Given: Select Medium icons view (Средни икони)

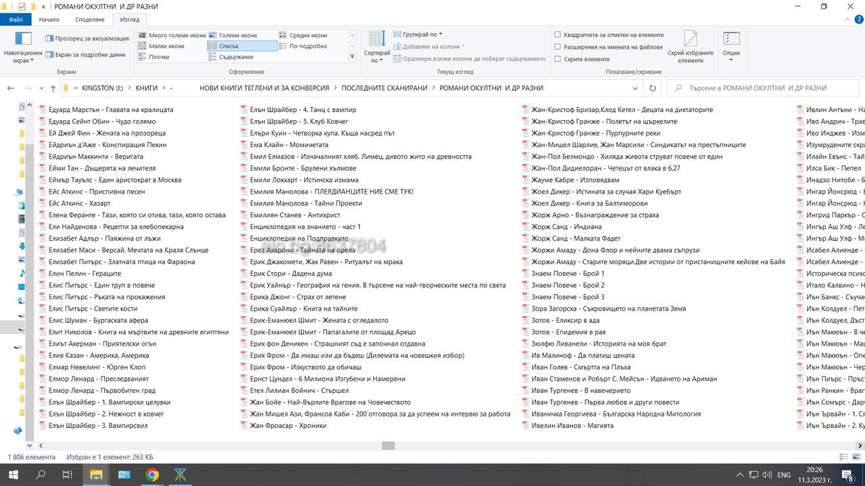Looking at the screenshot, I should tap(303, 35).
